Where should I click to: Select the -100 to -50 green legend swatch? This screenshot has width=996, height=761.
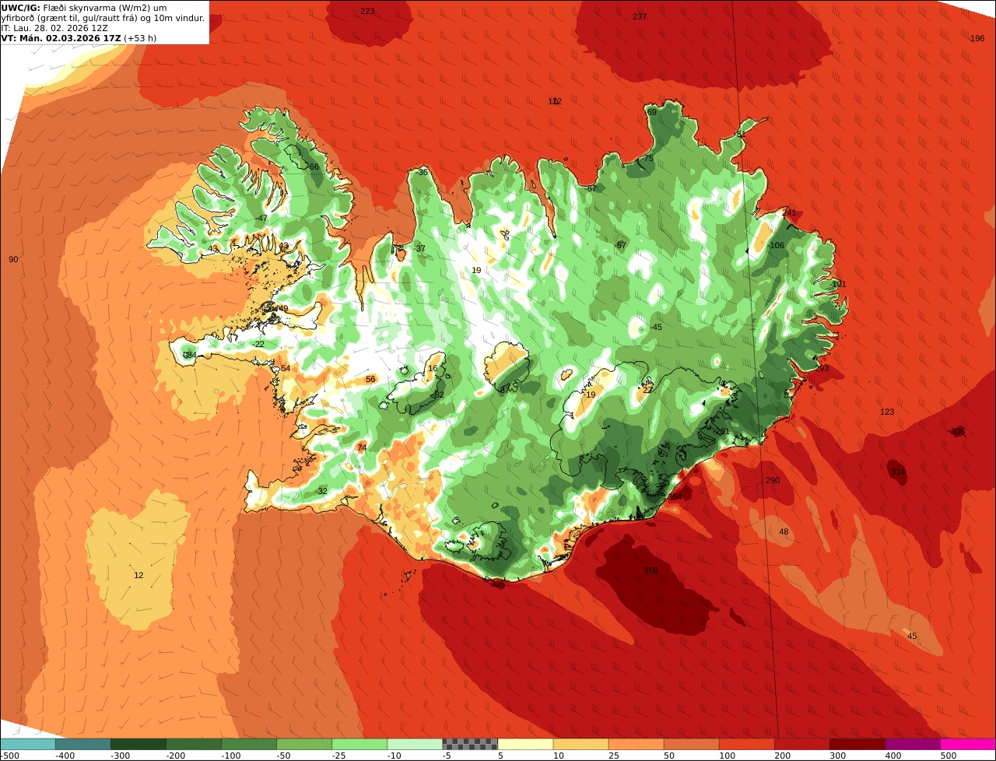click(249, 744)
